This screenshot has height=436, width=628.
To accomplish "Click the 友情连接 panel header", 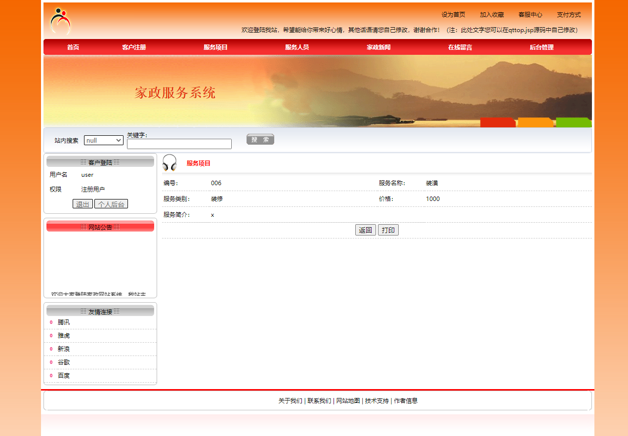I will coord(100,310).
